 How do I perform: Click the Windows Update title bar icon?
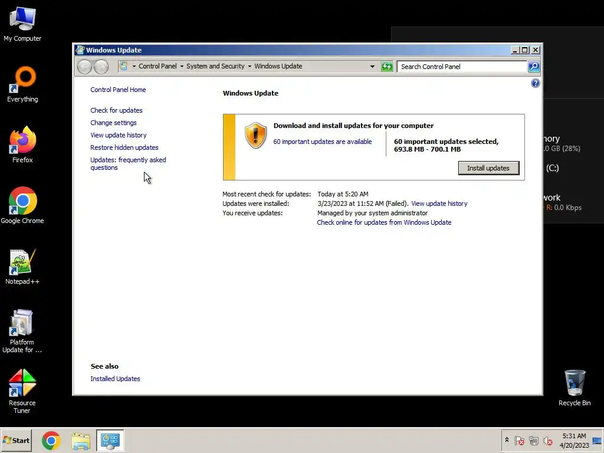click(x=80, y=50)
